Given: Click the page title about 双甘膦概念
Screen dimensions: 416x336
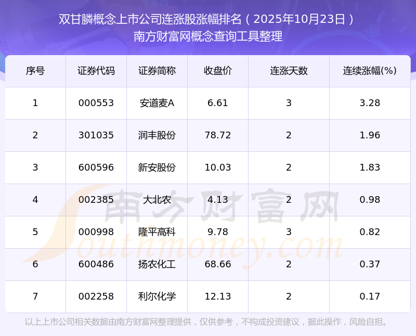Looking at the screenshot, I should 208,20.
